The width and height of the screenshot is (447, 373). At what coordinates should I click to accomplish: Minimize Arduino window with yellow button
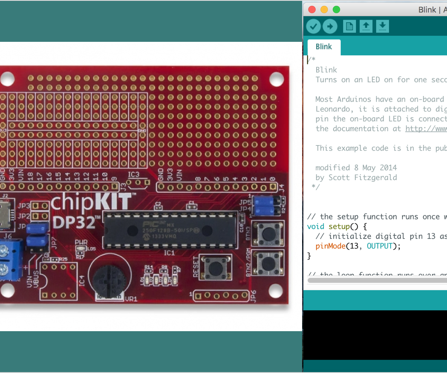324,10
